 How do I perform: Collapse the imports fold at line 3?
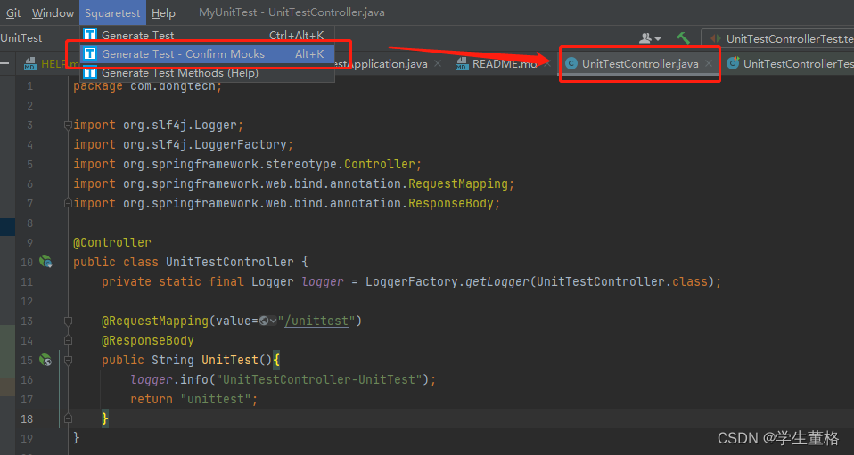68,126
